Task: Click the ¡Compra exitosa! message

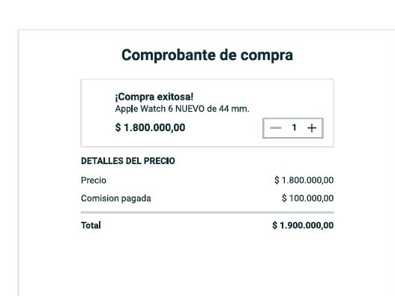Action: (154, 97)
